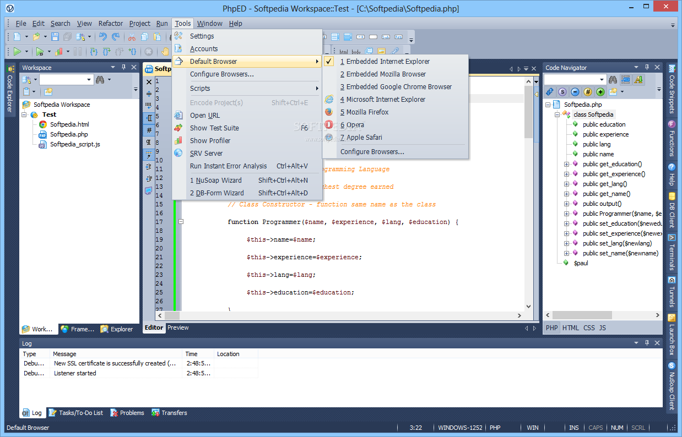This screenshot has width=682, height=437.
Task: Collapse the Test project node in Workspace
Action: 24,114
